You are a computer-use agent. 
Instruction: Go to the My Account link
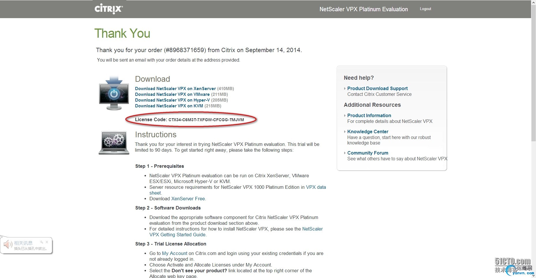(x=175, y=253)
